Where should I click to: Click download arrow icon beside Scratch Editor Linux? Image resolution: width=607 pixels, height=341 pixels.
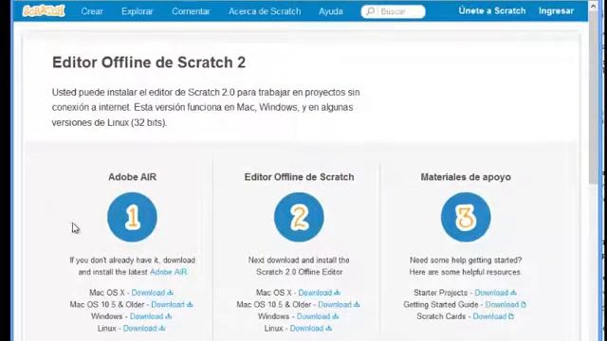click(x=329, y=329)
